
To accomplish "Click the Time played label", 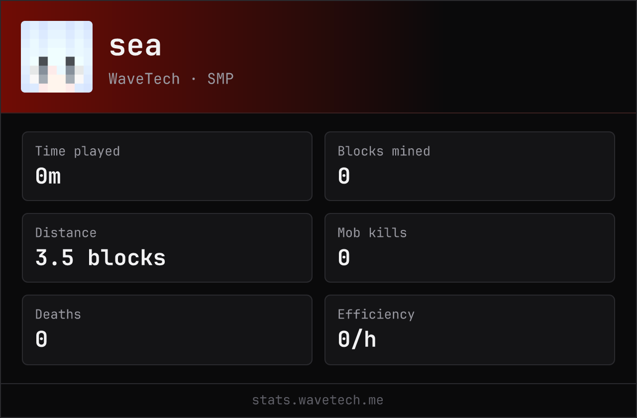I will (78, 151).
